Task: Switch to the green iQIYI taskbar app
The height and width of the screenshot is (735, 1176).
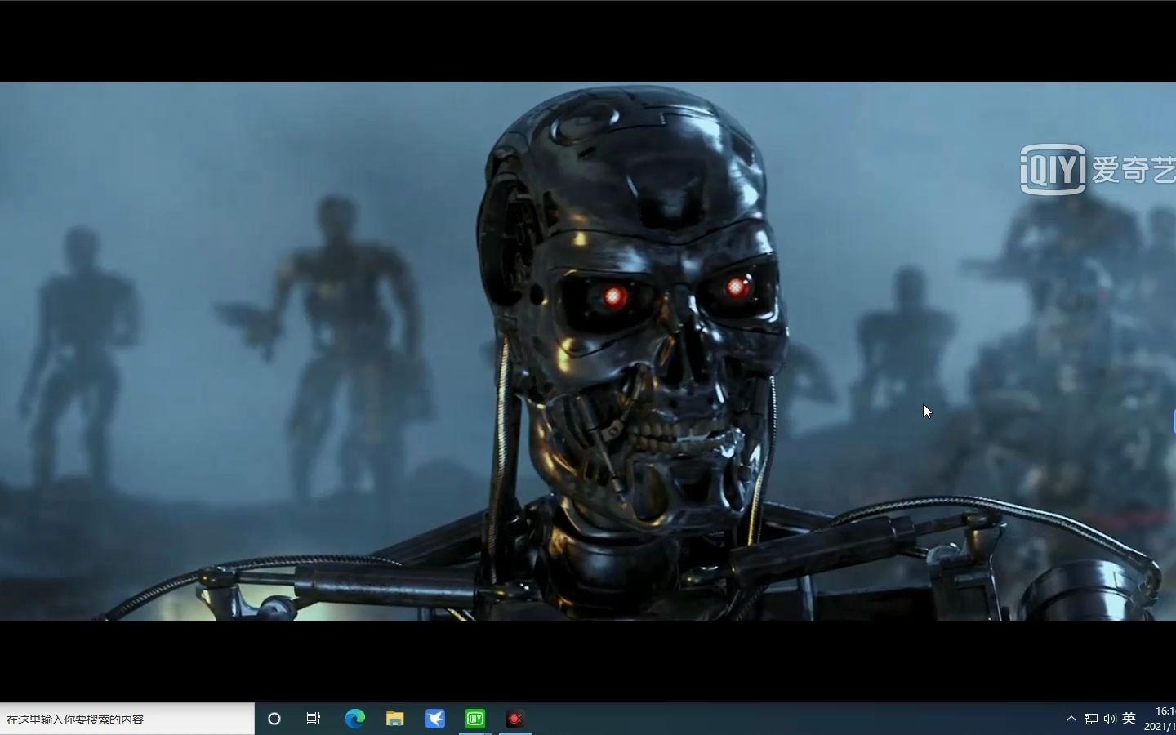Action: (x=474, y=719)
